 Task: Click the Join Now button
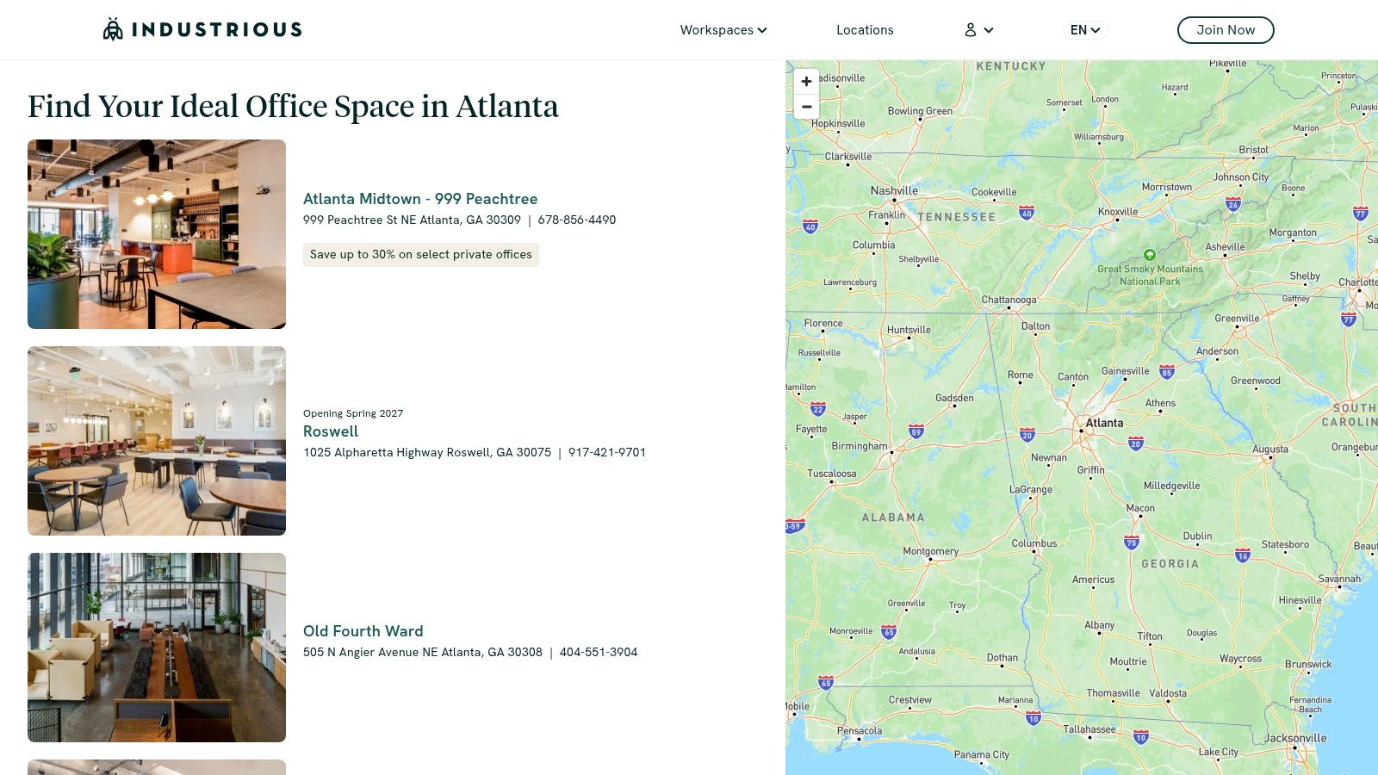(x=1226, y=30)
